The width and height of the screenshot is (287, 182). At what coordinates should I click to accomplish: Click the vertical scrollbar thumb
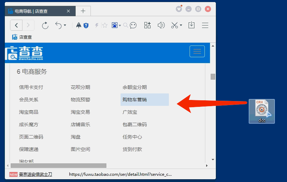click(213, 77)
